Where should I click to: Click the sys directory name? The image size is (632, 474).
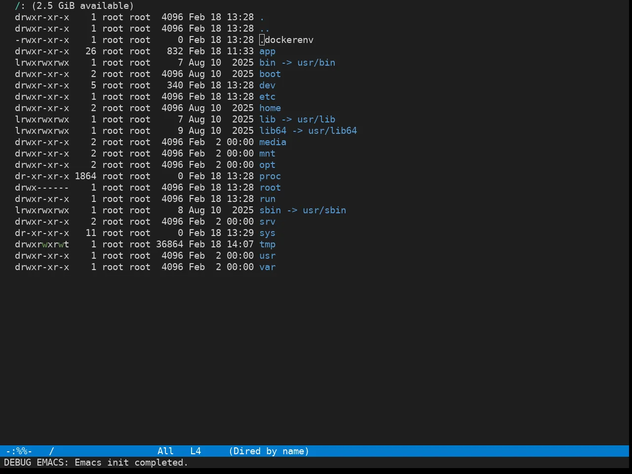tap(267, 233)
